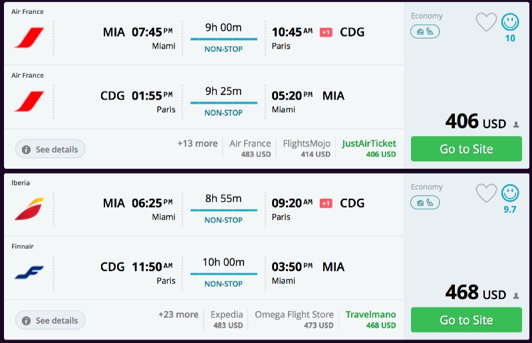Image resolution: width=532 pixels, height=343 pixels.
Task: Click the Air France logo on Miami departure
Action: click(x=29, y=38)
